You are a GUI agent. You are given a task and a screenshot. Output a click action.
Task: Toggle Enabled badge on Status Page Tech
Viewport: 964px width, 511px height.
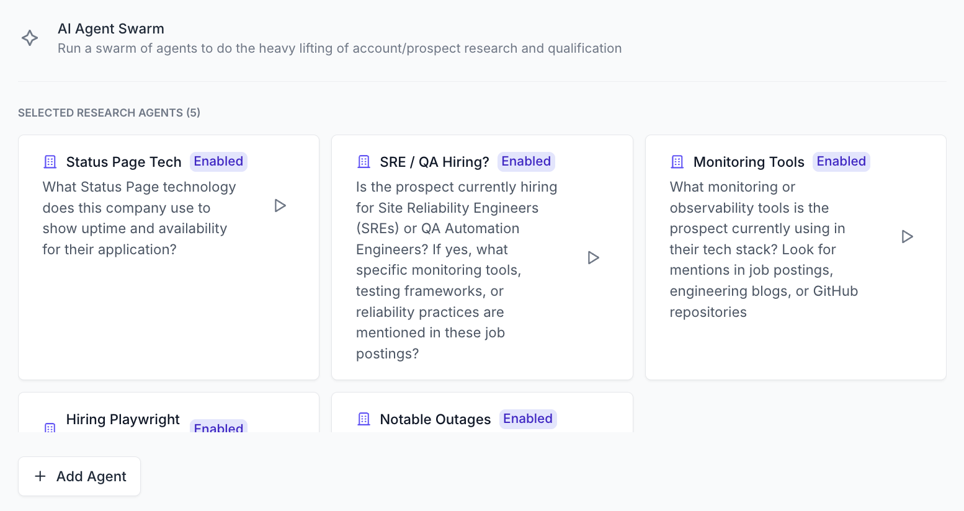pyautogui.click(x=218, y=161)
